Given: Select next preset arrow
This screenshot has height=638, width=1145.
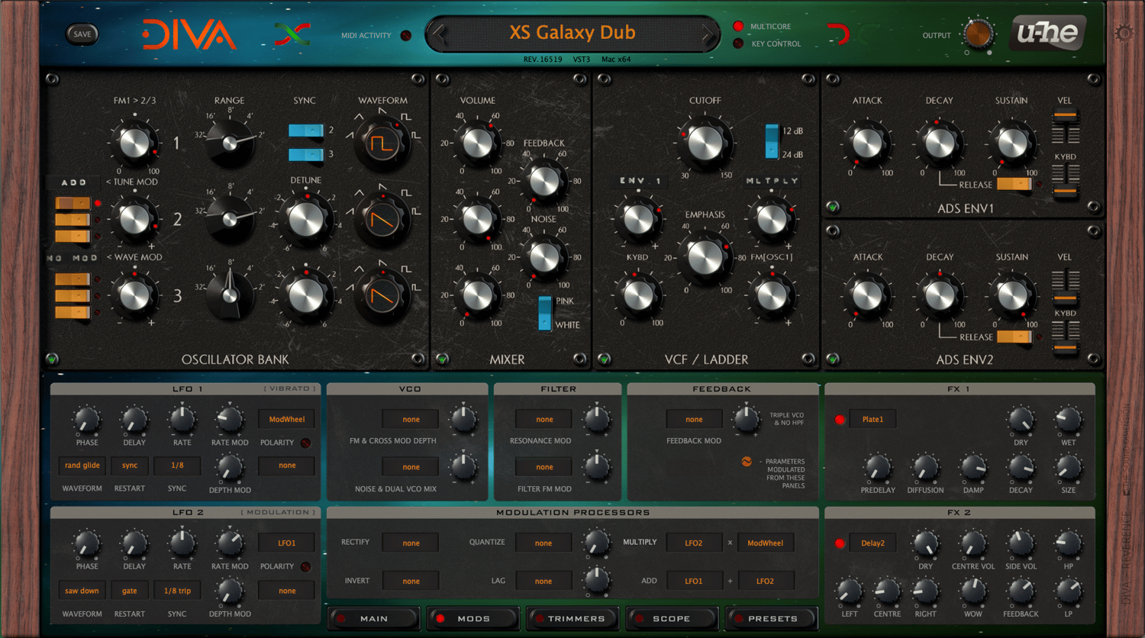Looking at the screenshot, I should click(x=708, y=34).
